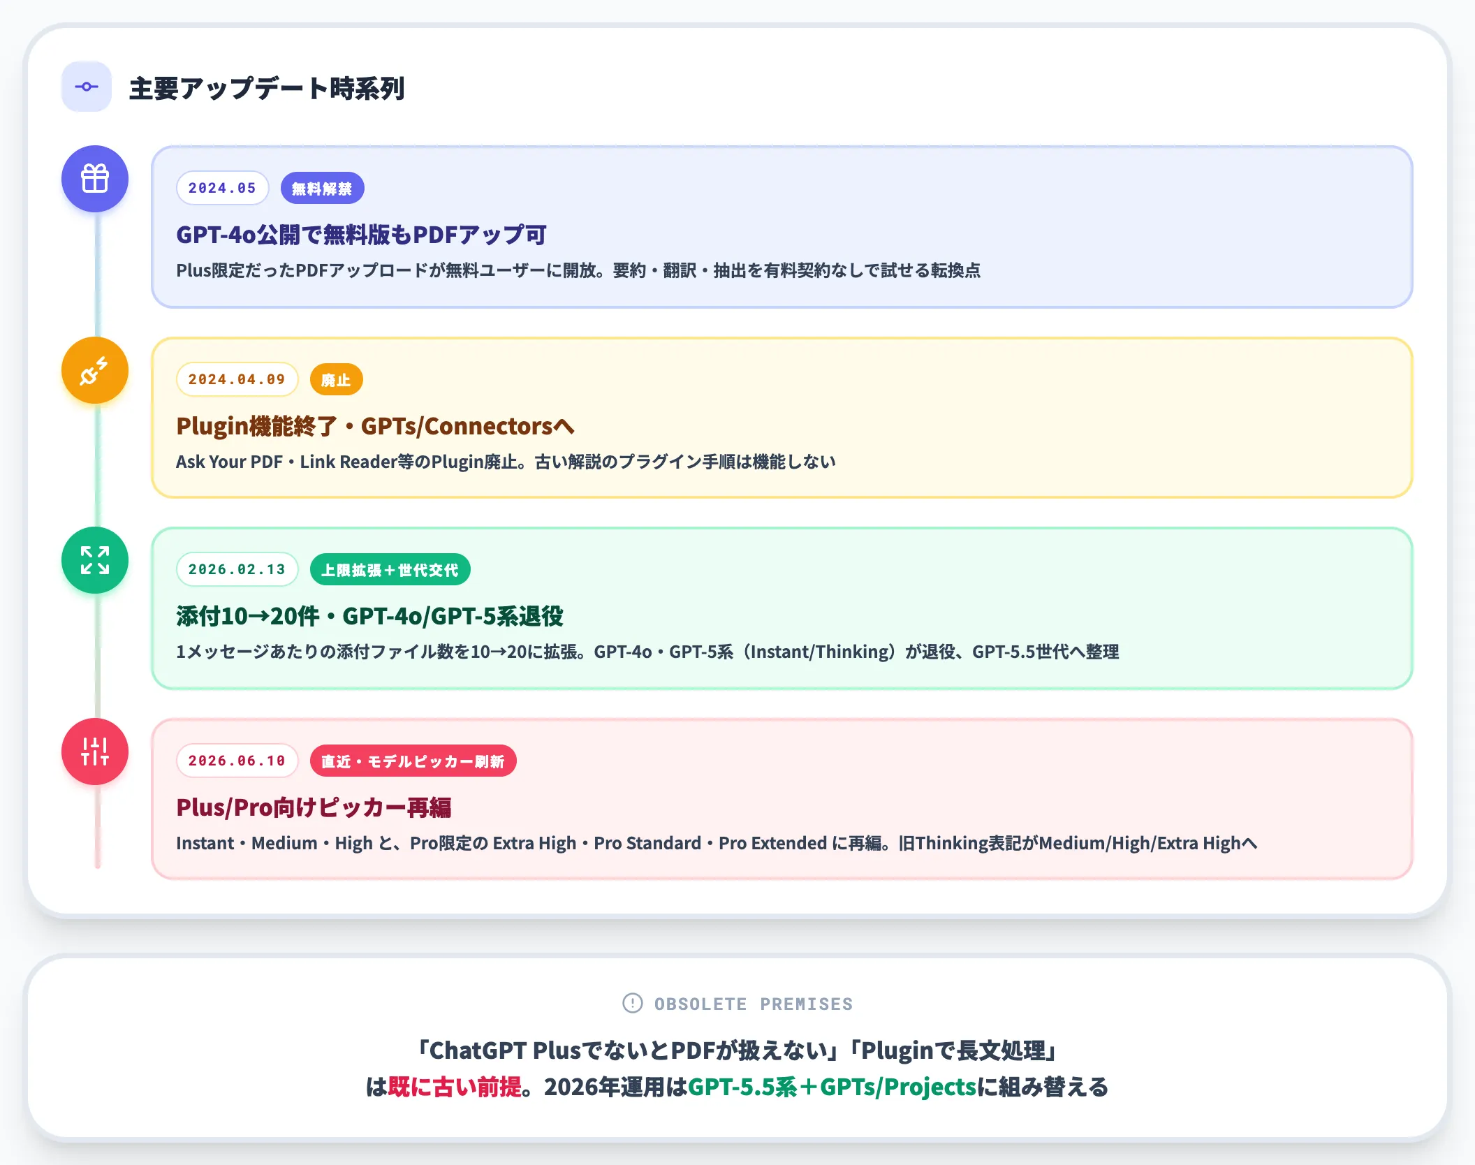Click the description starting 1メッセージあたりの添付ファイル数

[647, 652]
